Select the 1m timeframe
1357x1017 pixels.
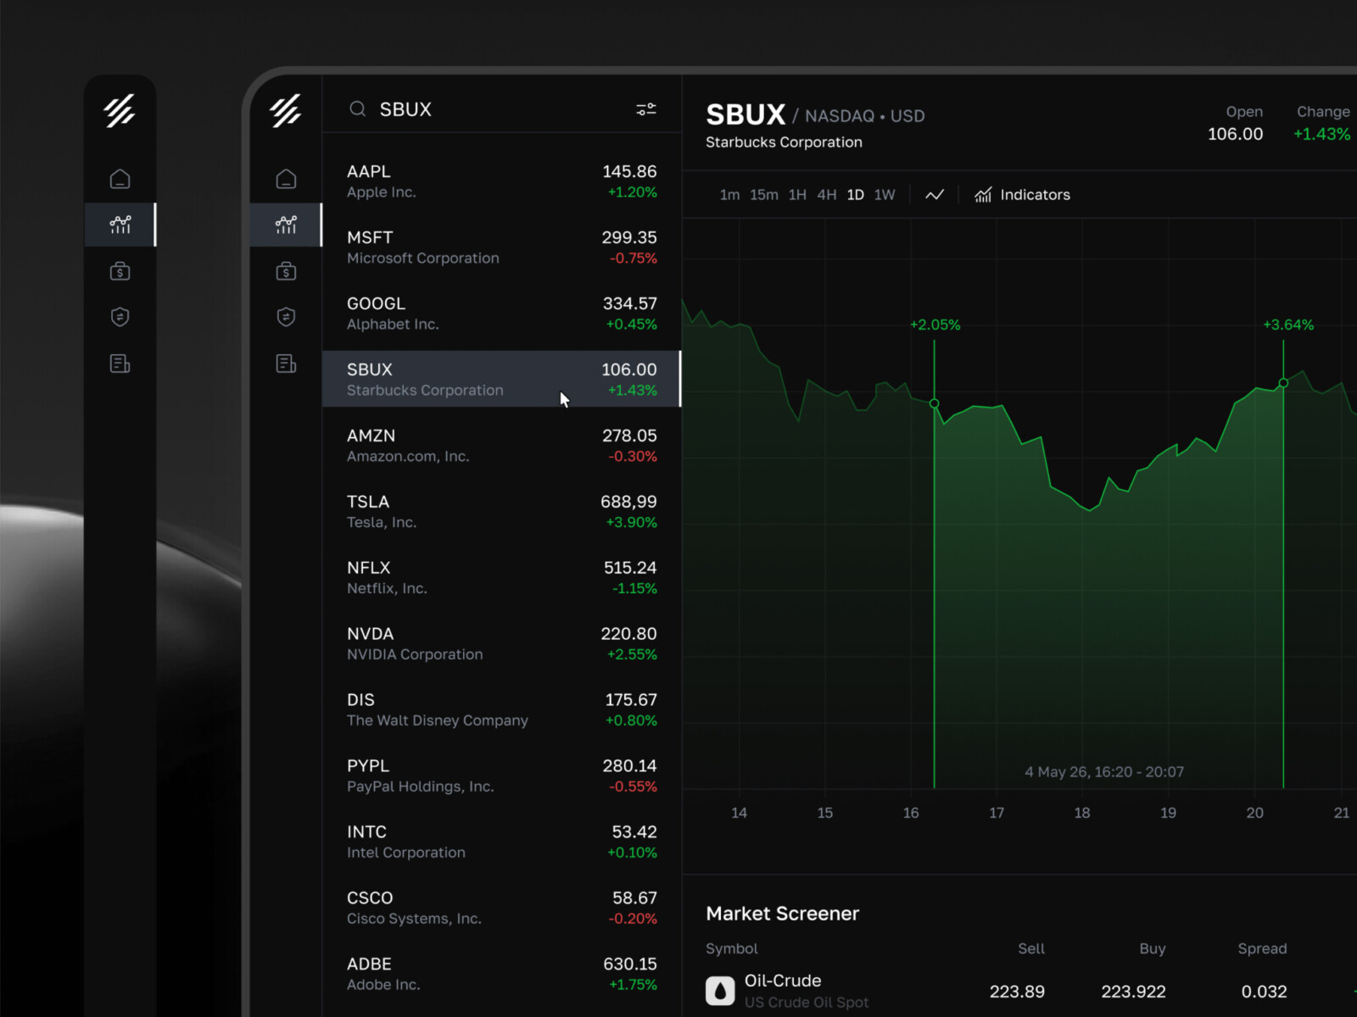(x=729, y=195)
